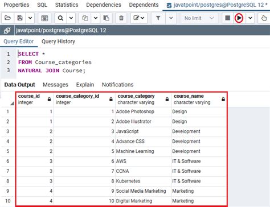
Task: Select the CCNA cell
Action: tap(143, 171)
